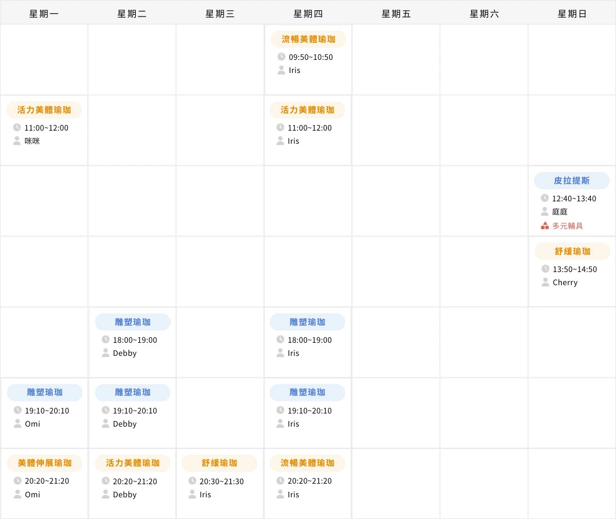Click the 活力美體瑜珈 pill on Thursday
The image size is (616, 519).
pyautogui.click(x=307, y=110)
